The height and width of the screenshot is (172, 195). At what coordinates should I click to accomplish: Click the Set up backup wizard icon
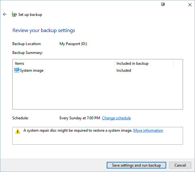point(14,14)
